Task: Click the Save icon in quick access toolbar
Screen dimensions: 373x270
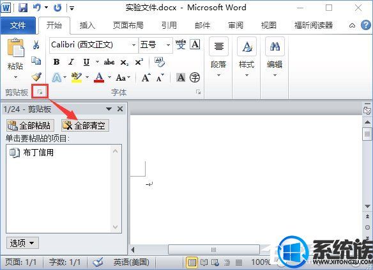Action: (x=23, y=8)
